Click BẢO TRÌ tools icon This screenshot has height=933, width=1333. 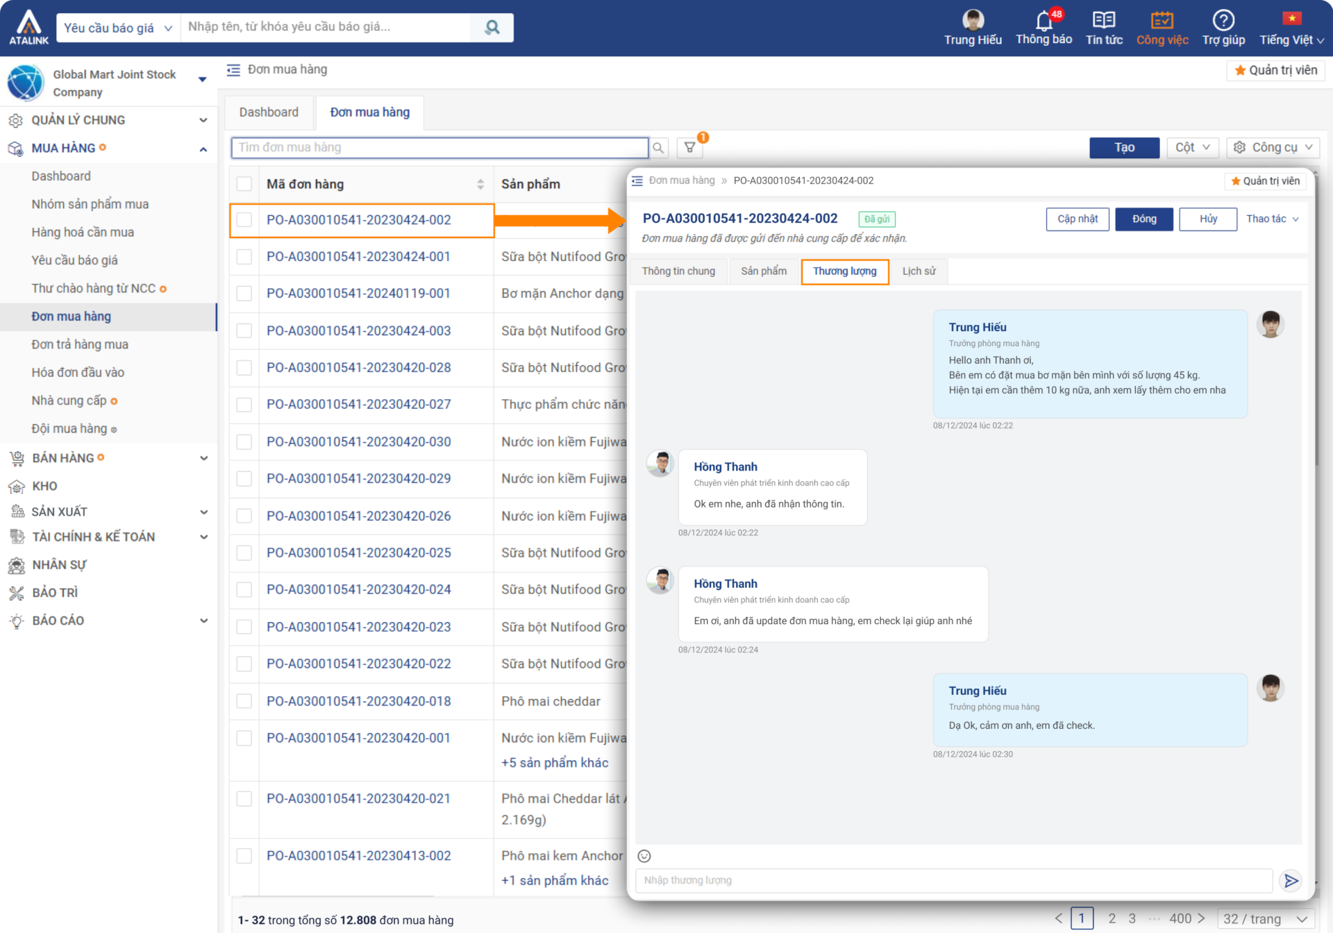coord(16,593)
